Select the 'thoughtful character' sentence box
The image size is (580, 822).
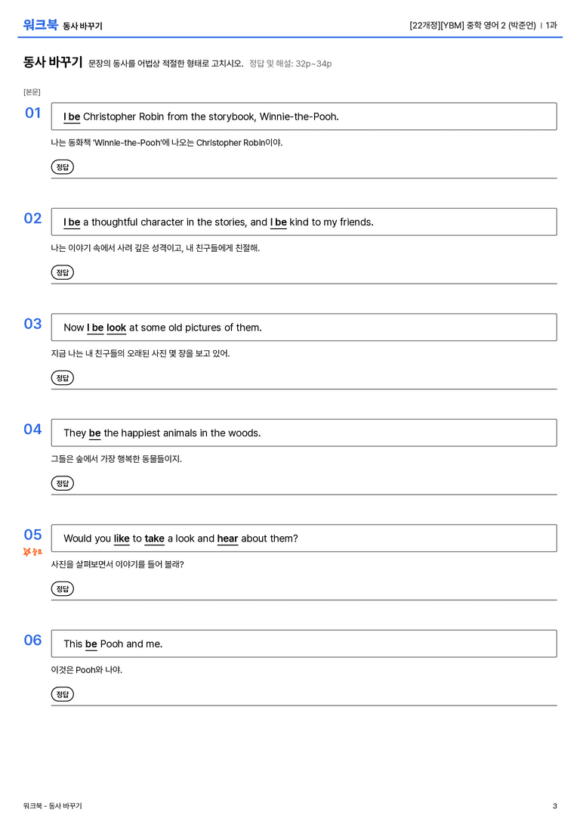[x=304, y=222]
